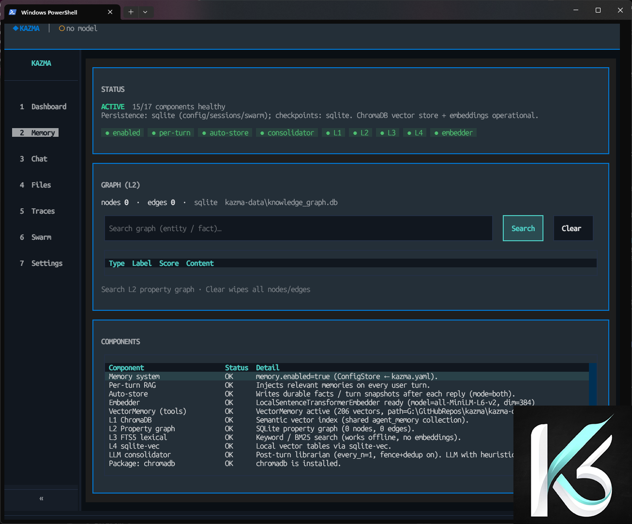
Task: Open Dashboard in the sidebar
Action: [x=43, y=107]
